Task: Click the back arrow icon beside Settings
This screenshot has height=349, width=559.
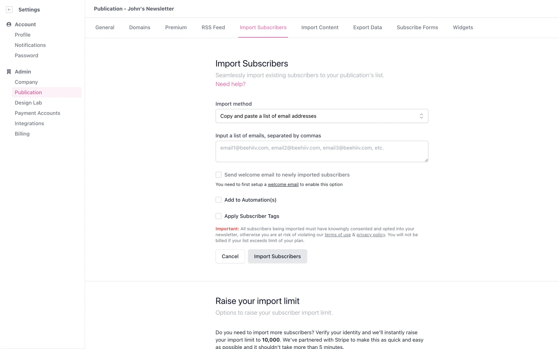Action: click(9, 10)
